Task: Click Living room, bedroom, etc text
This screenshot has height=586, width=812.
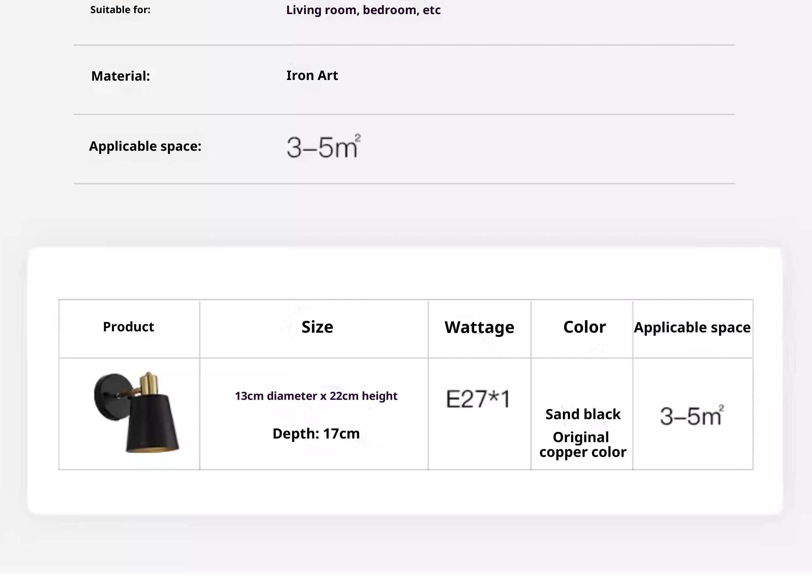Action: click(363, 10)
